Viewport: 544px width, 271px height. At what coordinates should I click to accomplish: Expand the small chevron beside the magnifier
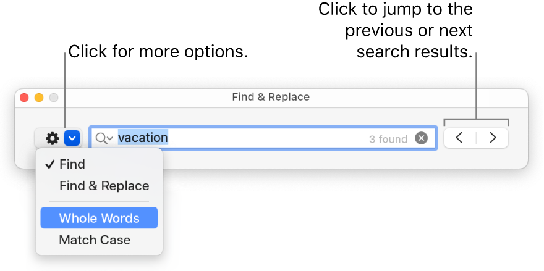pos(110,140)
